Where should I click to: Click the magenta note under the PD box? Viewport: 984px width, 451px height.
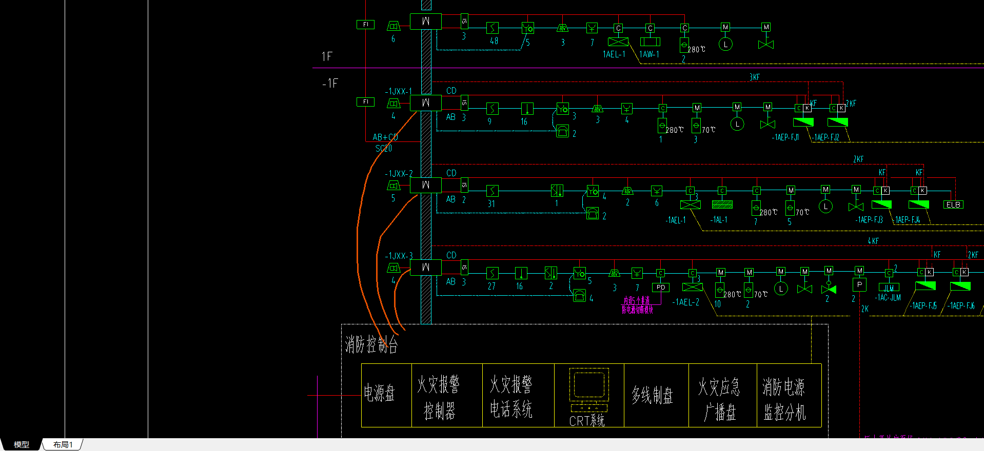[637, 304]
